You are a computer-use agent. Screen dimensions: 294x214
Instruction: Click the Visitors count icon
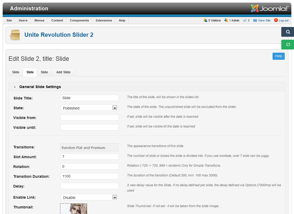[x=205, y=20]
